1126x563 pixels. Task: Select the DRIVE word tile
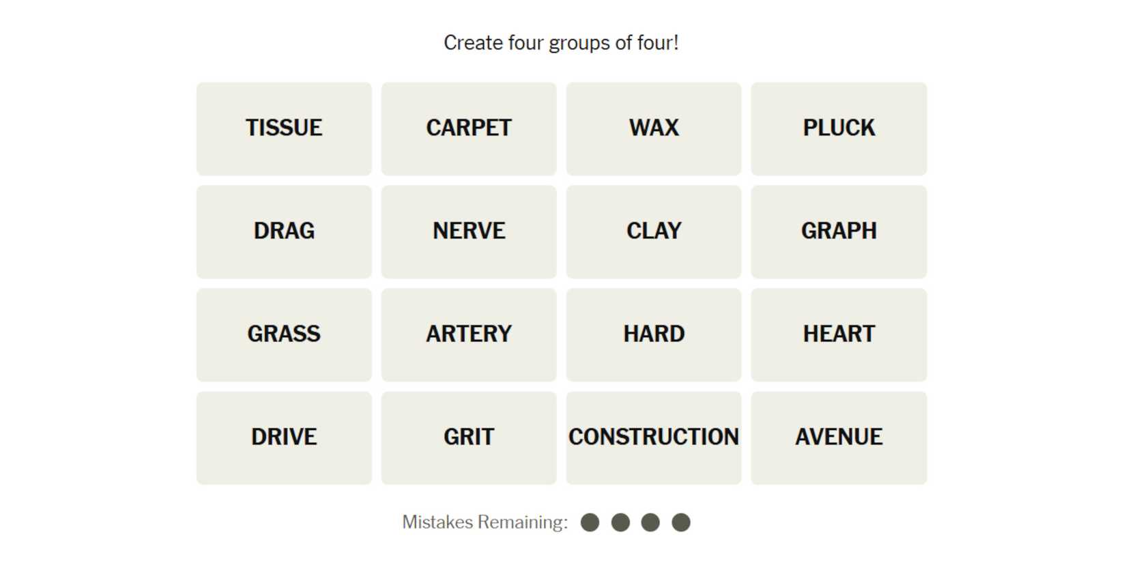pyautogui.click(x=284, y=437)
